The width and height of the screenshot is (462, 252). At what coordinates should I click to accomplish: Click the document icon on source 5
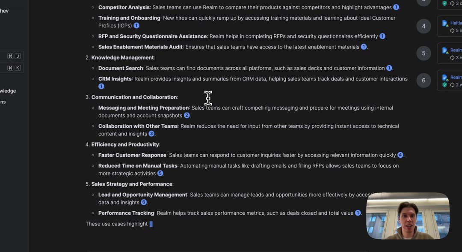coord(445,50)
